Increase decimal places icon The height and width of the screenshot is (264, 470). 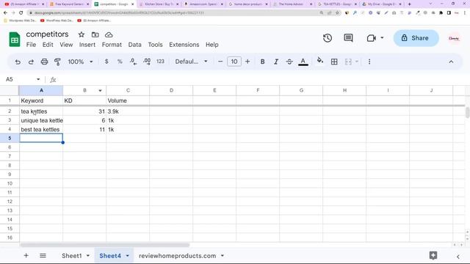147,62
